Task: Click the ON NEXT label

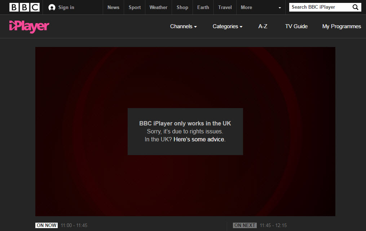Action: 245,225
